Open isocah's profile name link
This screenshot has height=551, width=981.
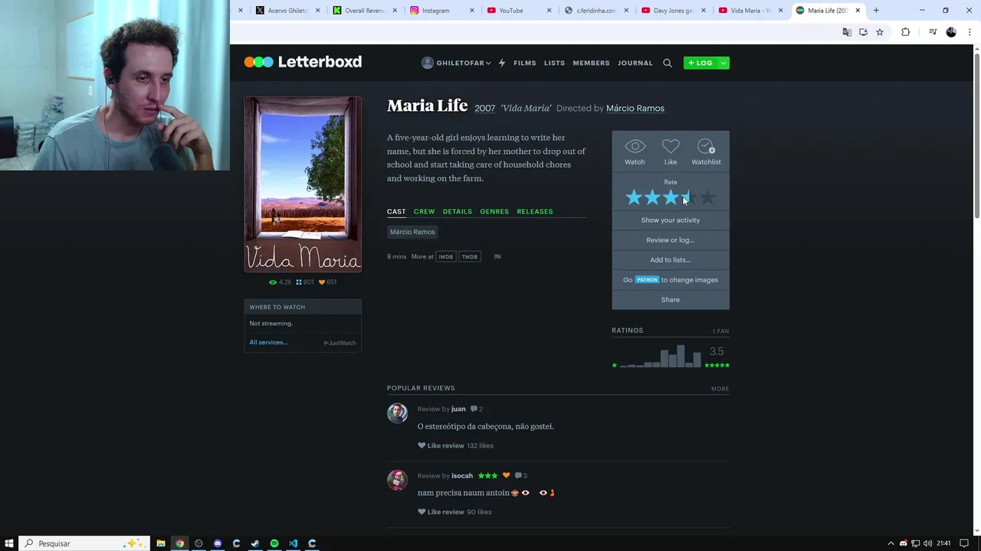pos(462,476)
